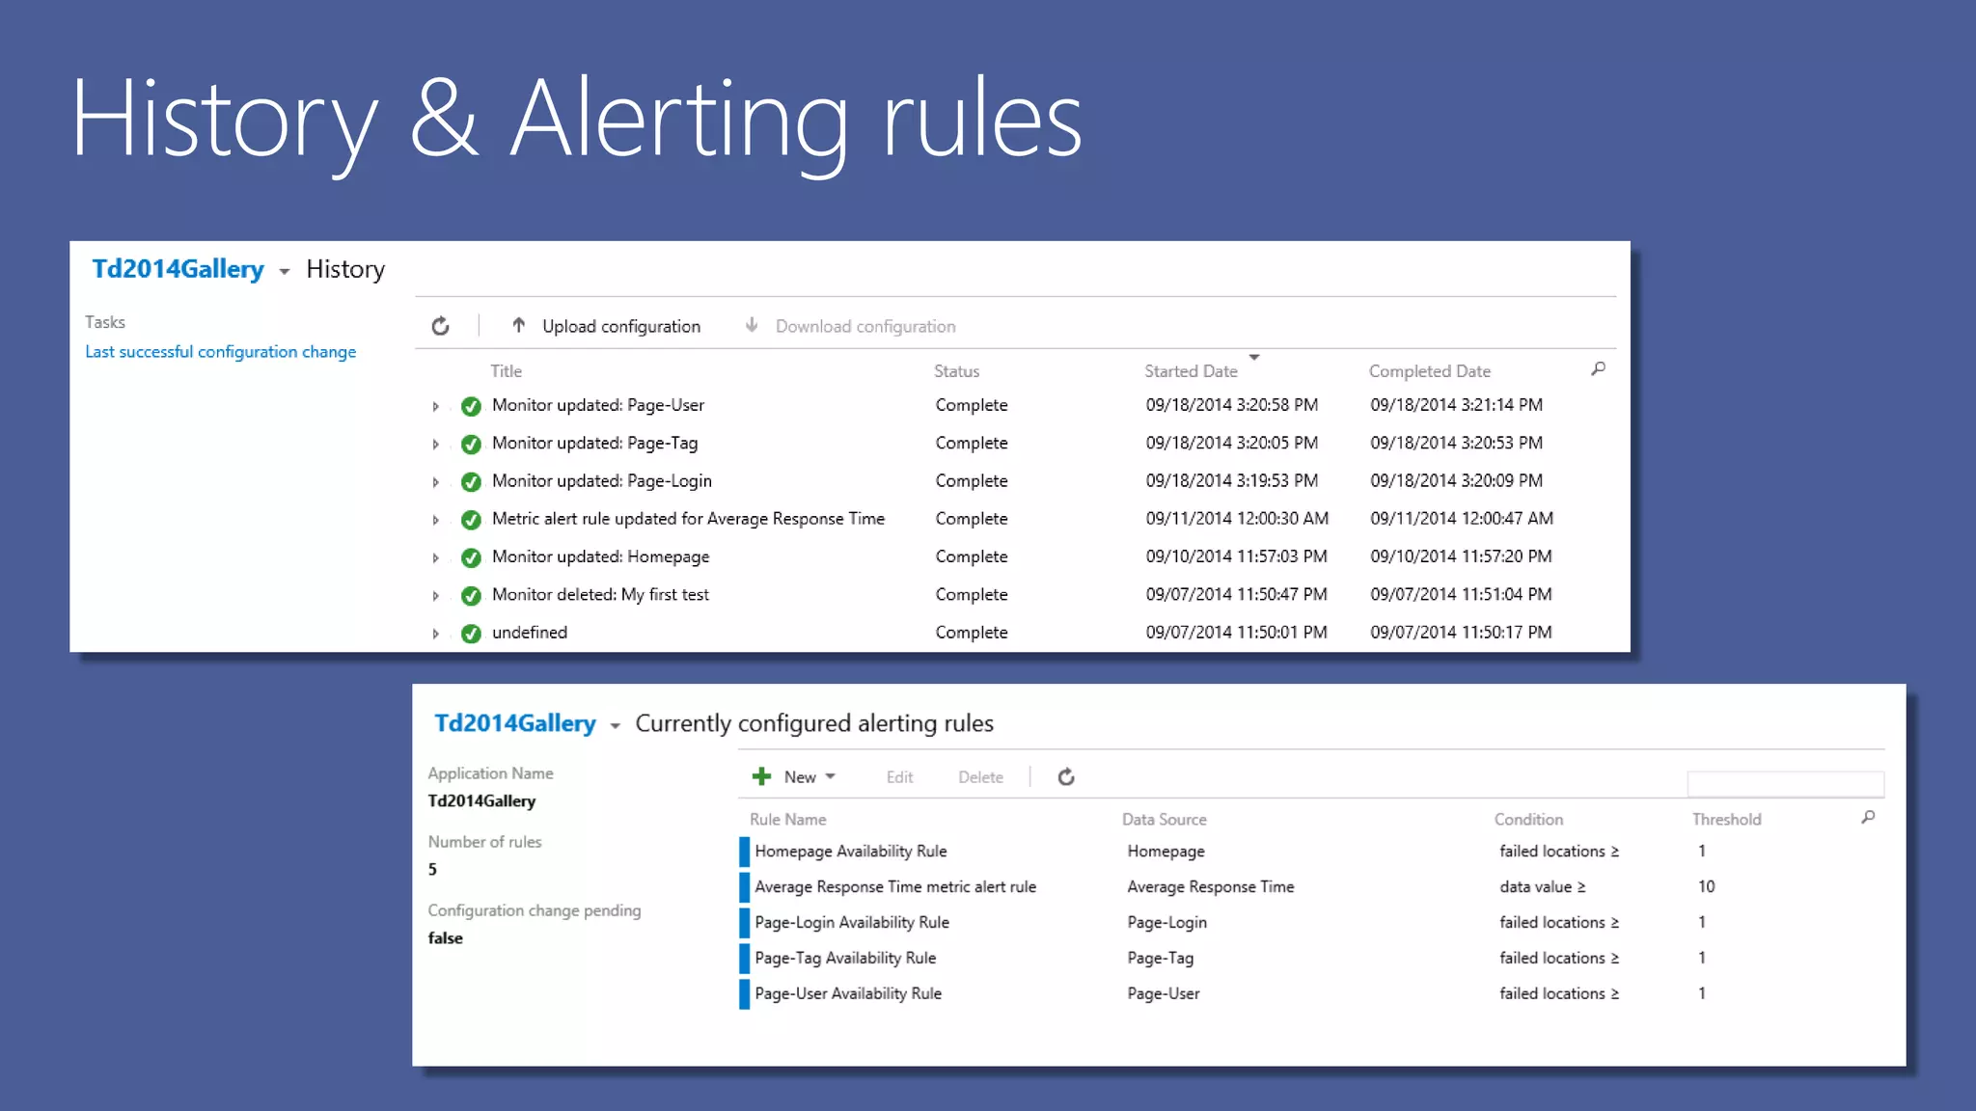The height and width of the screenshot is (1111, 1976).
Task: Open Last successful configuration change link
Action: tap(221, 352)
